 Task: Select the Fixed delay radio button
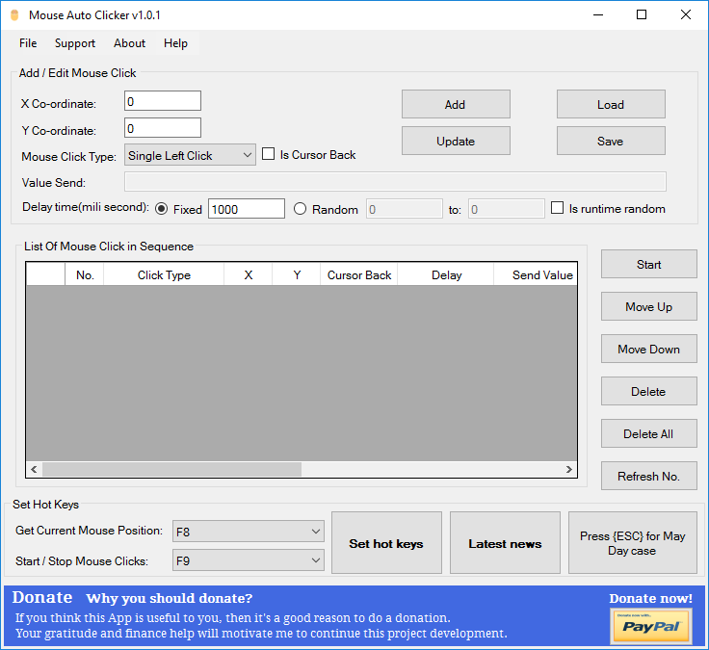[x=162, y=209]
